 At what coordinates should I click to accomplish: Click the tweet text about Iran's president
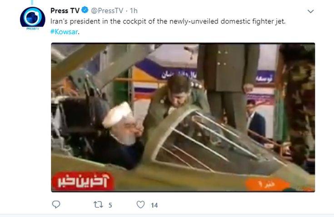pos(168,21)
